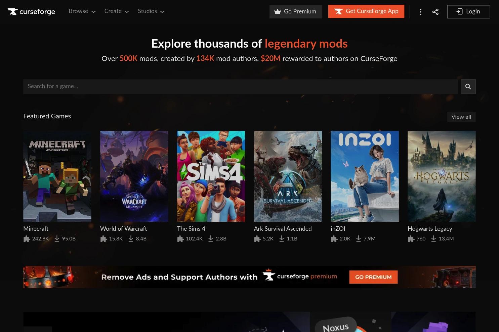Viewport: 499px width, 332px height.
Task: Click the curseforge premium logo in banner
Action: pyautogui.click(x=300, y=276)
